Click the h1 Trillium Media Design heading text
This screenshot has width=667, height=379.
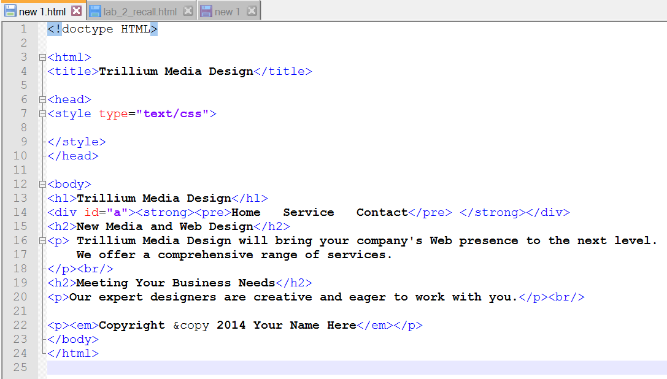pyautogui.click(x=154, y=198)
